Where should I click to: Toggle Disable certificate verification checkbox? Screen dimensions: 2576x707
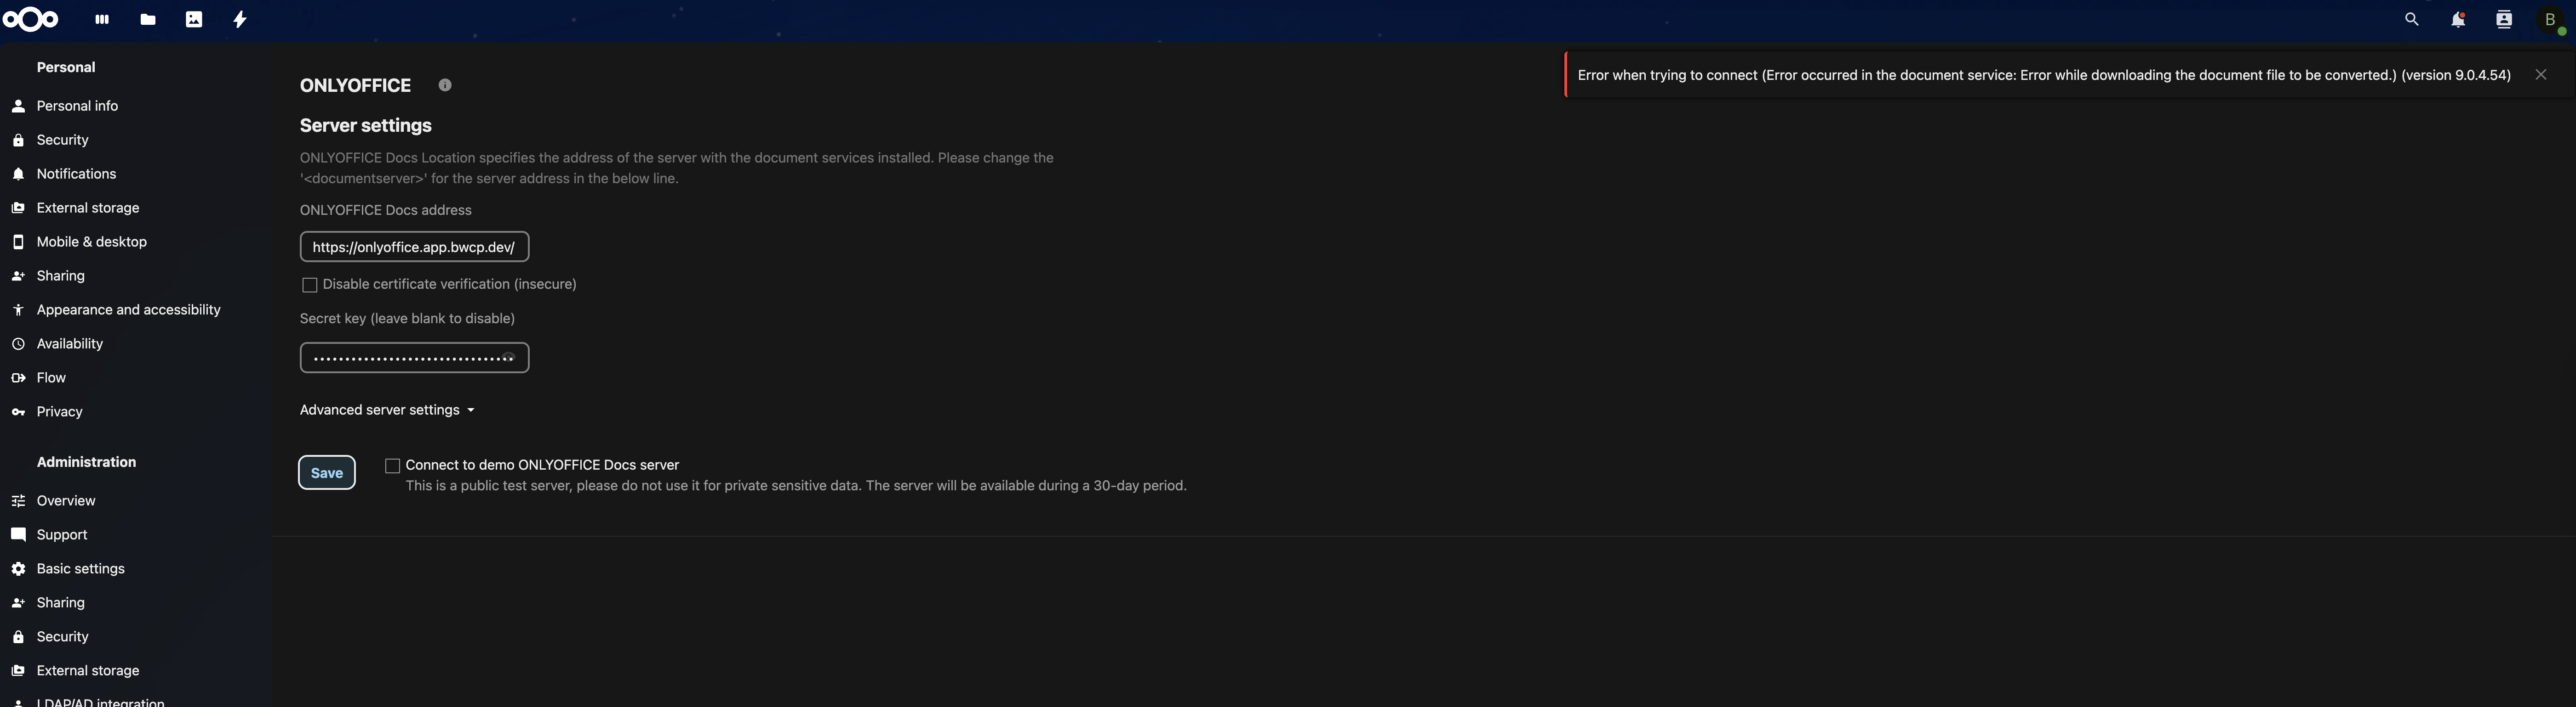(x=310, y=285)
